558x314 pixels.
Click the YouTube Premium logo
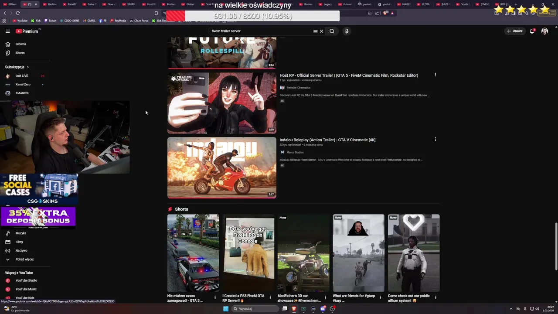point(27,31)
